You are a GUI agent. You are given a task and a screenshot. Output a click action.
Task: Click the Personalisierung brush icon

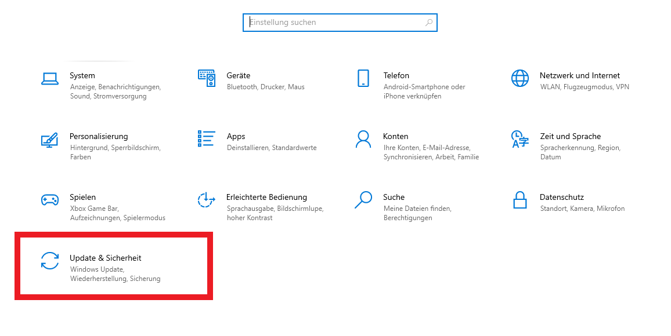pyautogui.click(x=50, y=140)
